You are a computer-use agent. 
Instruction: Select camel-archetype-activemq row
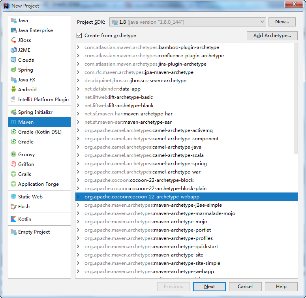point(186,130)
